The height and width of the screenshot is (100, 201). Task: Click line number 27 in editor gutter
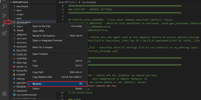pos(62,96)
